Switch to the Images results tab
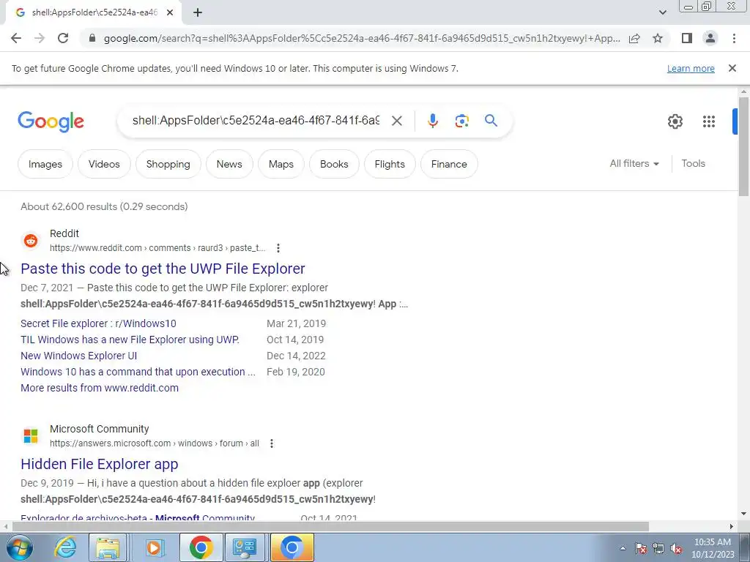The height and width of the screenshot is (562, 750). click(45, 164)
